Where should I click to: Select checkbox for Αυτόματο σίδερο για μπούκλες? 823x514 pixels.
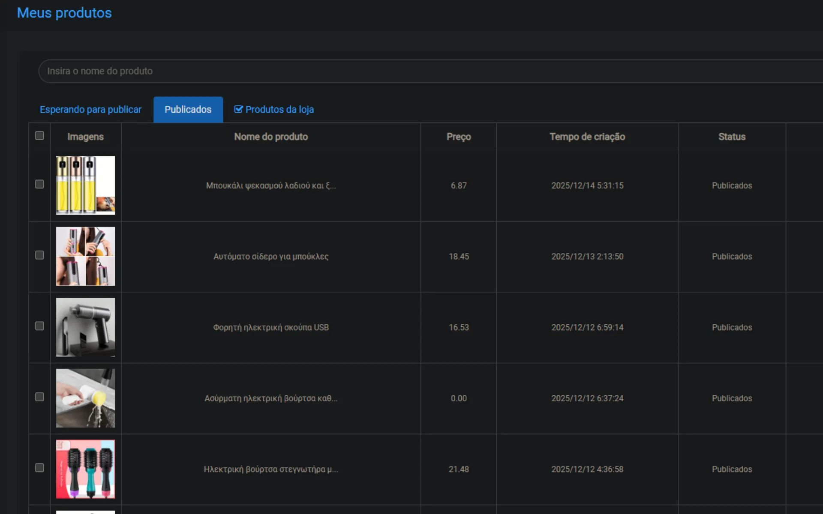tap(39, 255)
